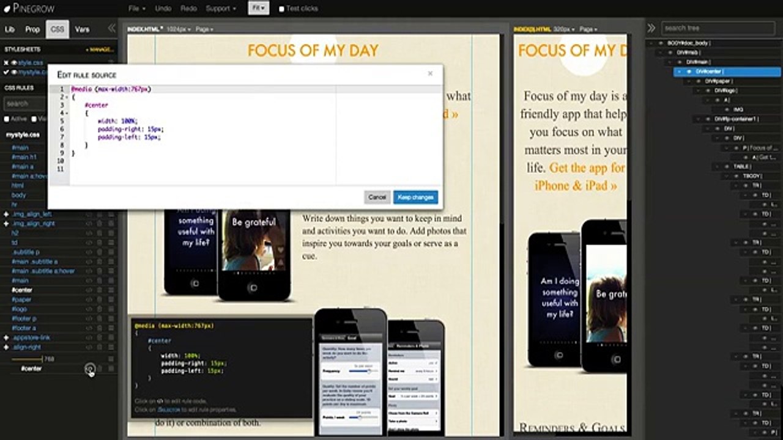783x440 pixels.
Task: Toggle visibility dot of DIV#center tree node
Action: (x=689, y=71)
